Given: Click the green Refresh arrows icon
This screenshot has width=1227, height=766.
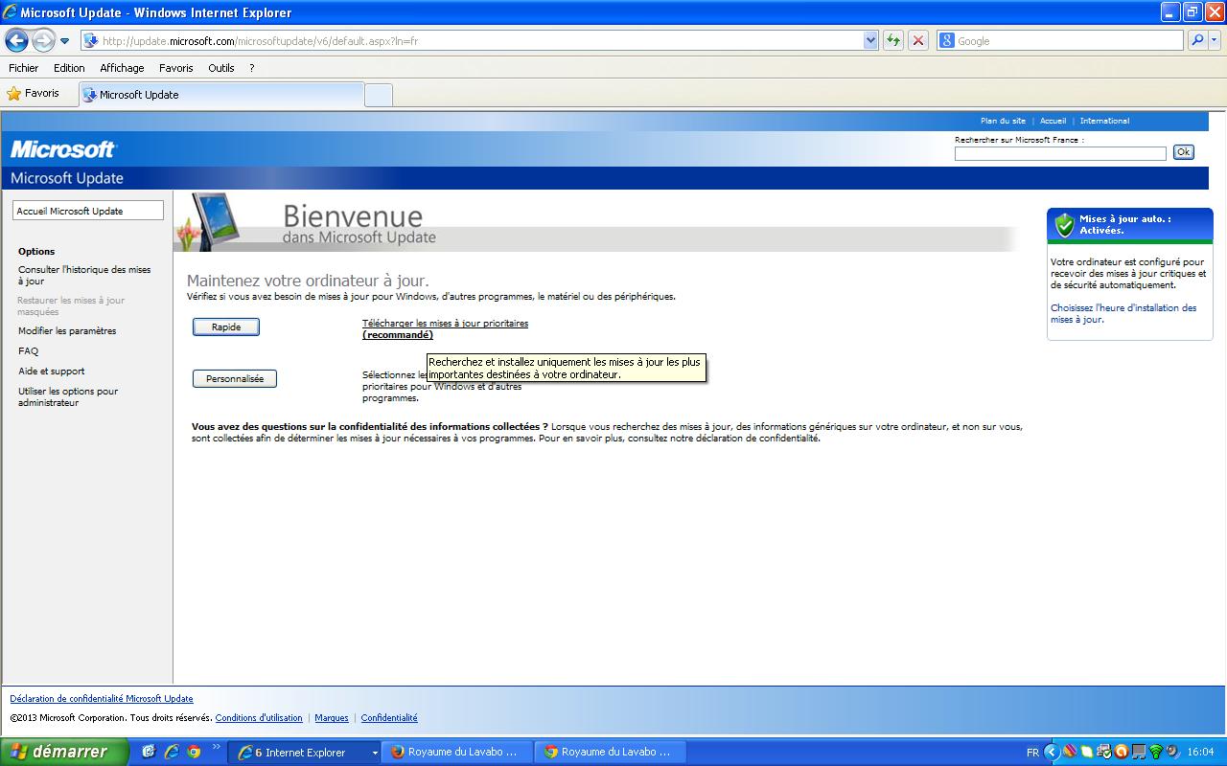Looking at the screenshot, I should click(x=893, y=40).
